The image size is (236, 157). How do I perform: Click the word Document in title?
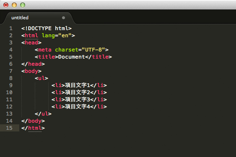click(72, 57)
